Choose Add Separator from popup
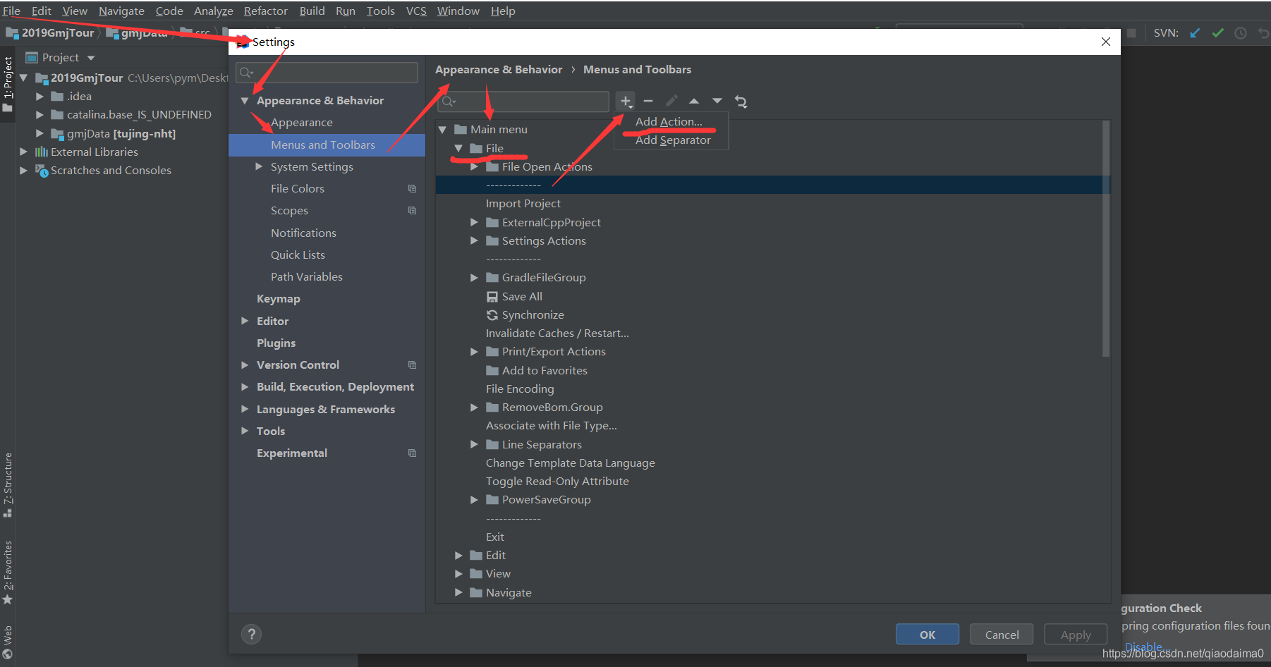 tap(673, 140)
